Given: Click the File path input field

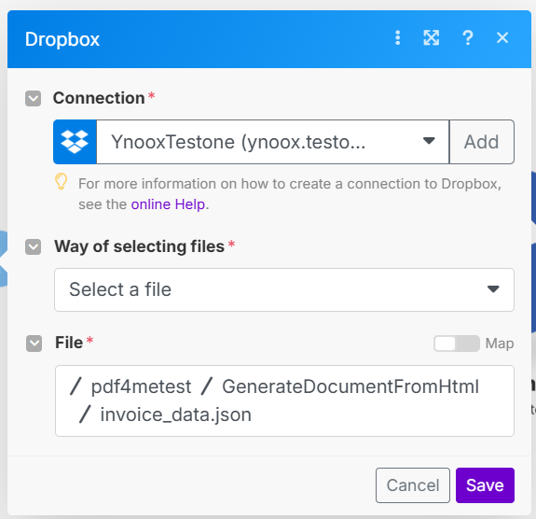Looking at the screenshot, I should click(x=284, y=400).
